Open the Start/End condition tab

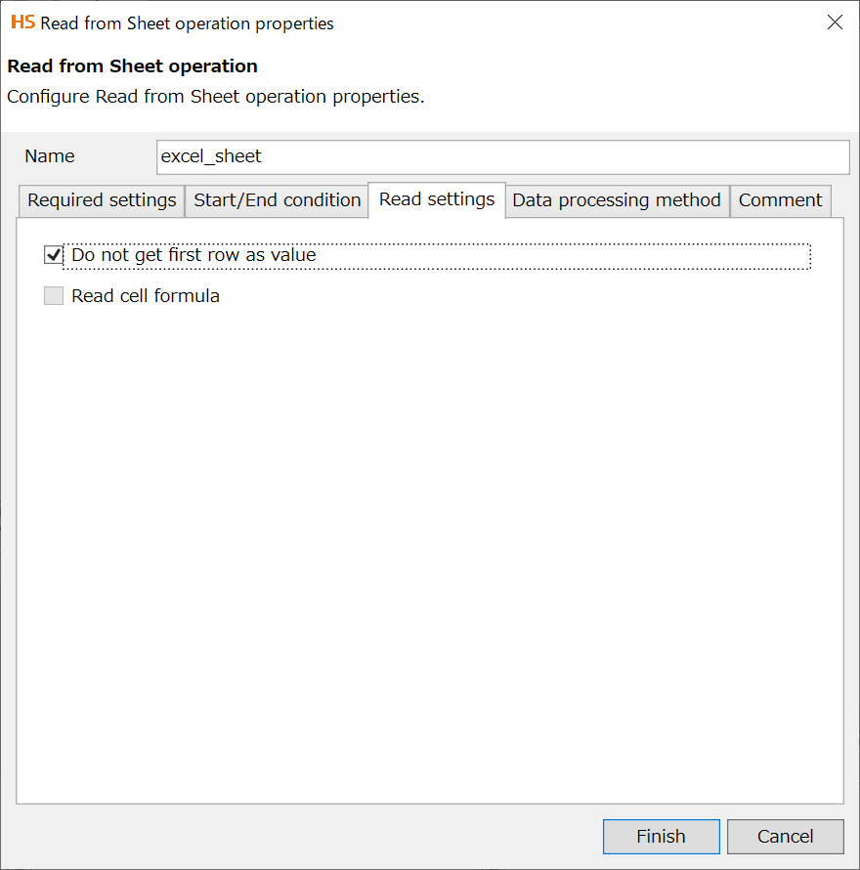(277, 200)
